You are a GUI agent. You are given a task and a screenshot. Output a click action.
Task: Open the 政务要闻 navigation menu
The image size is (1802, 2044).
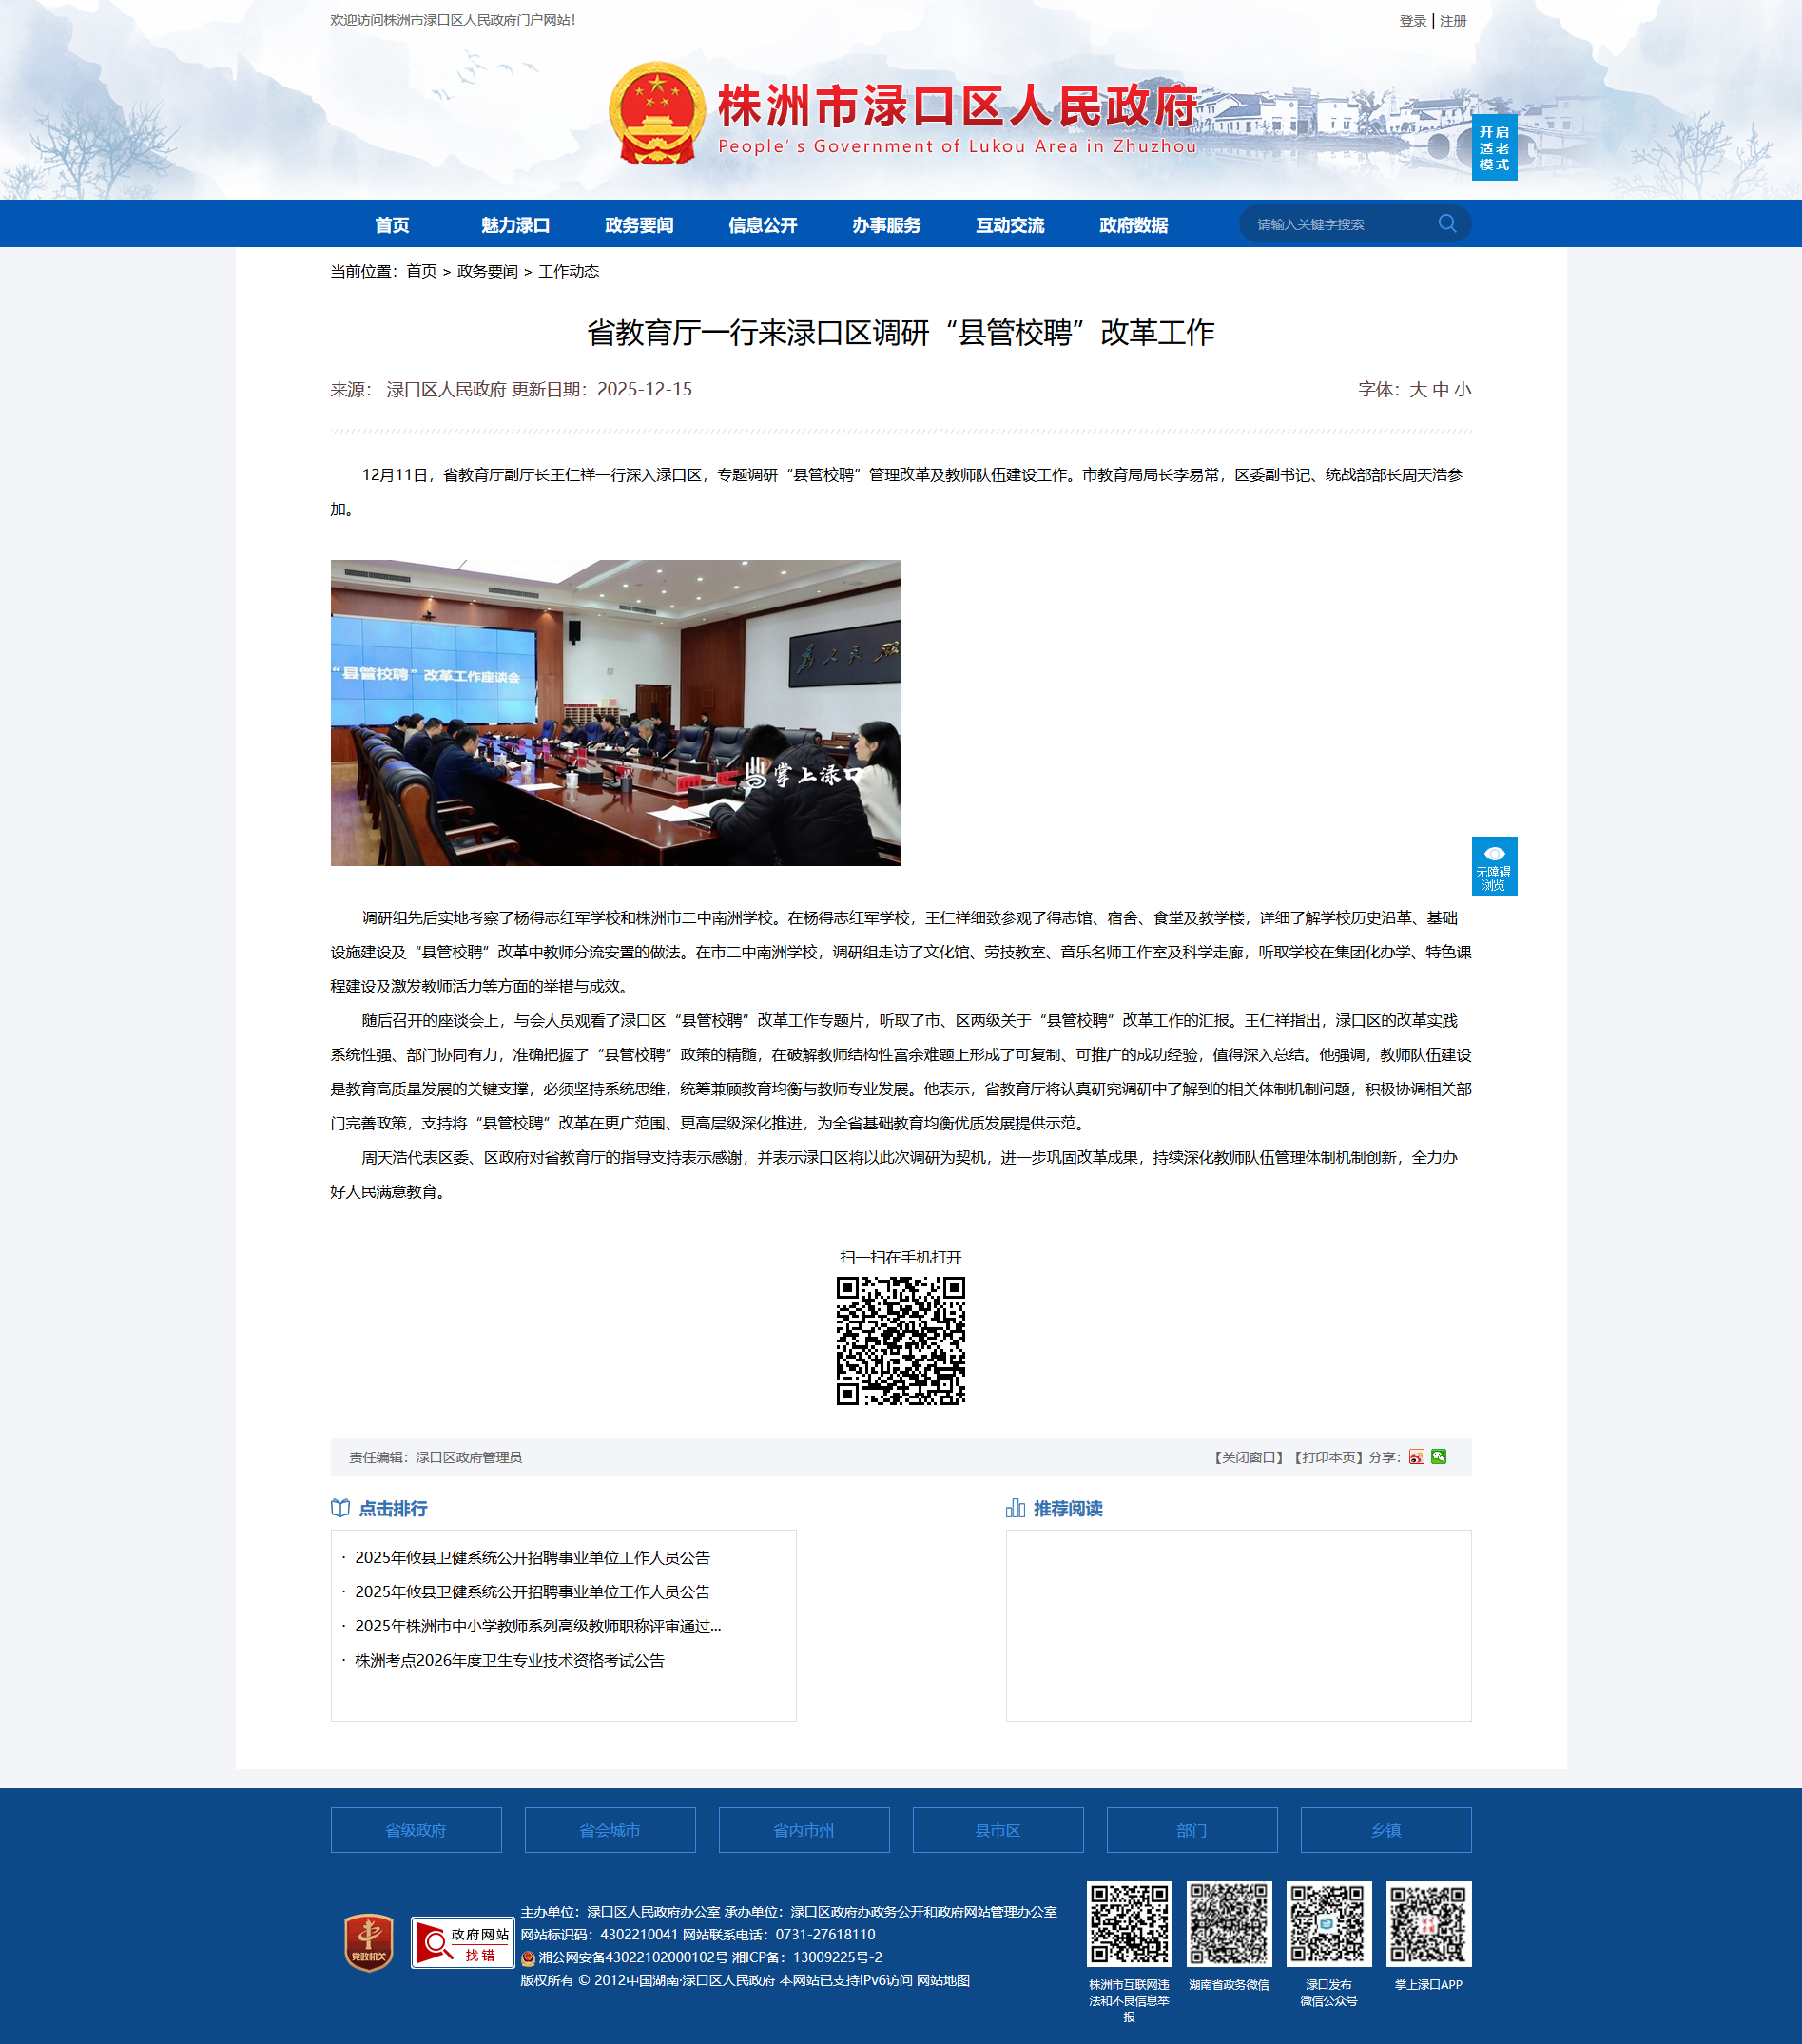pos(638,225)
